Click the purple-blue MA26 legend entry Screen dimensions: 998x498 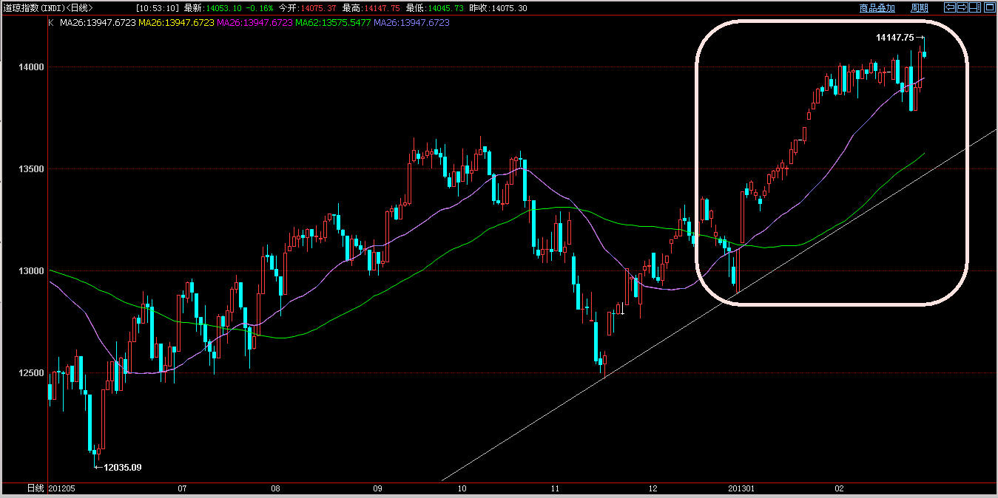[x=412, y=23]
